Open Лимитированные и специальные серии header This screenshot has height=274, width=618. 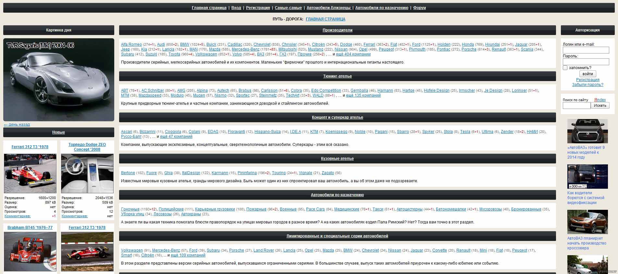click(337, 236)
